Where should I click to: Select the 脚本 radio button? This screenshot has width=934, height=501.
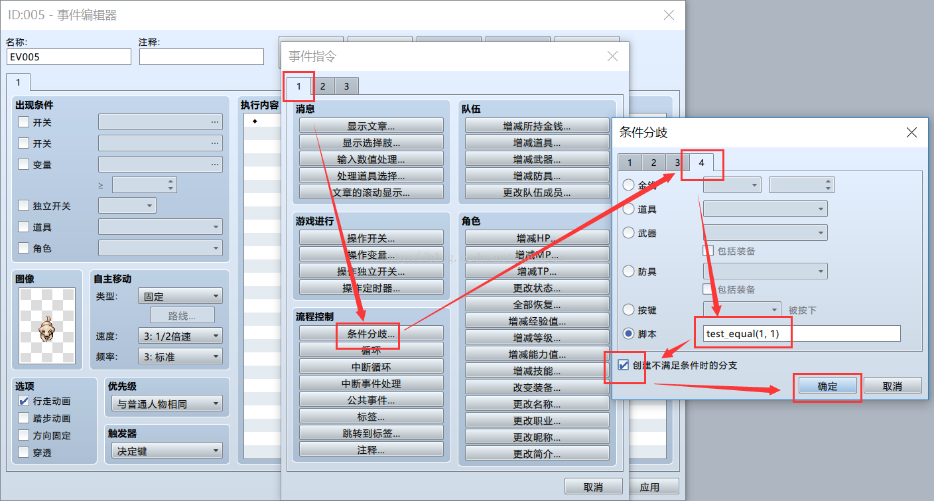[x=628, y=333]
